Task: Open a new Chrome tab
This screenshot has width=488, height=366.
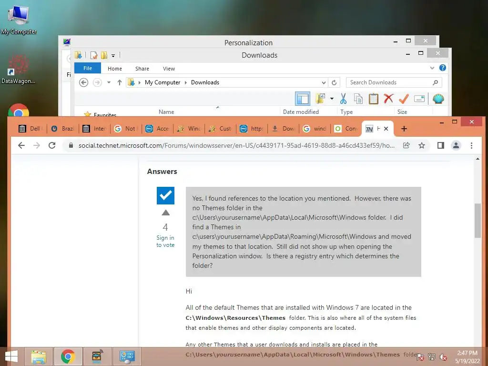Action: [404, 129]
